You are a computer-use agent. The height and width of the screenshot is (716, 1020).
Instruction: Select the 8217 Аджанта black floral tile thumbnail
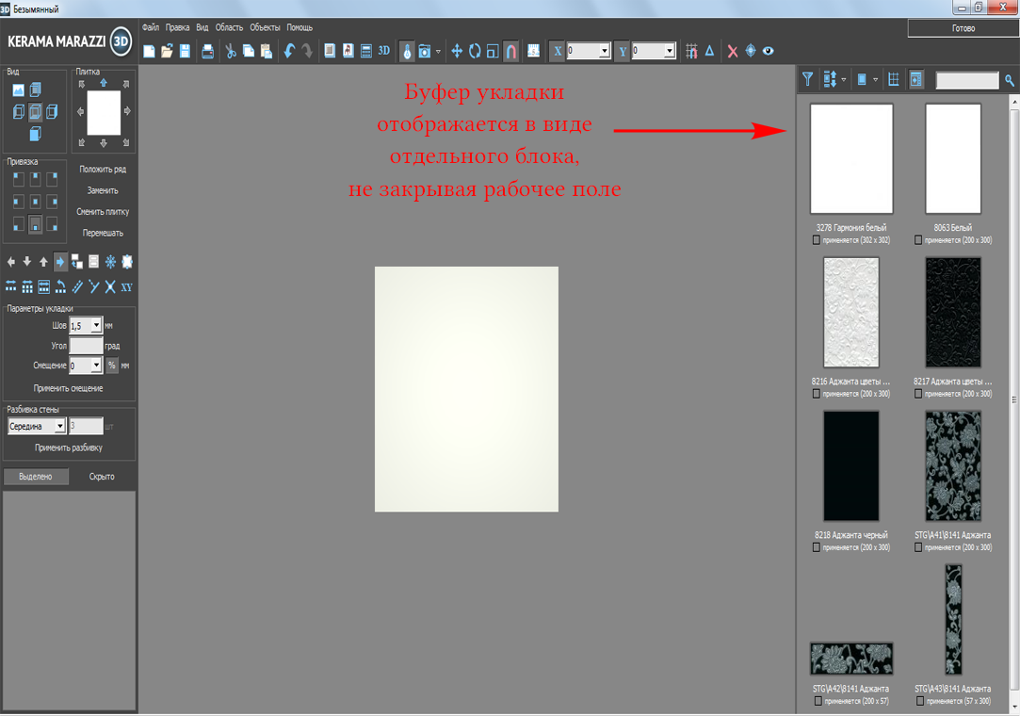pyautogui.click(x=953, y=313)
